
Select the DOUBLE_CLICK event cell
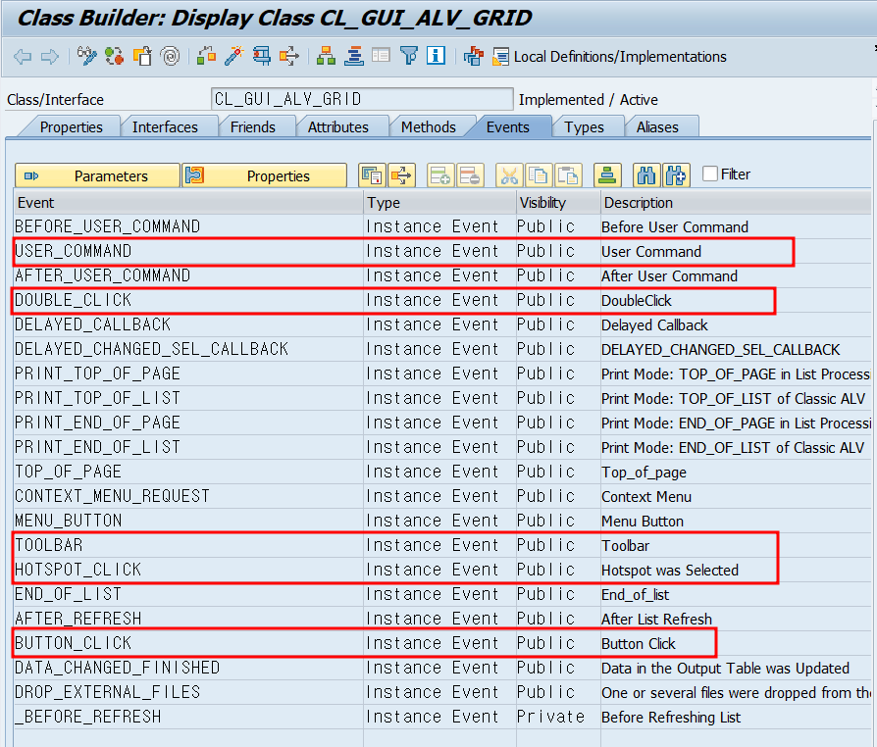pos(188,300)
